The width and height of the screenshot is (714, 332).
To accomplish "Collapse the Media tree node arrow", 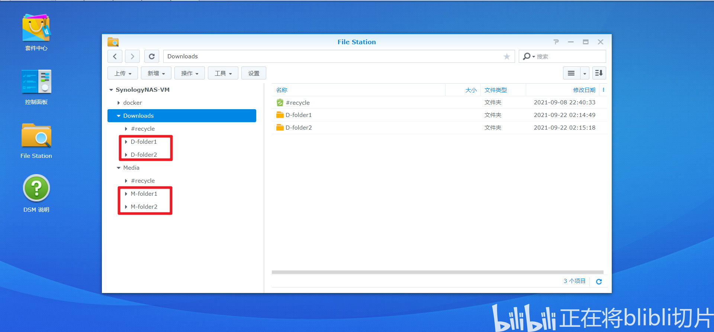I will [x=119, y=168].
